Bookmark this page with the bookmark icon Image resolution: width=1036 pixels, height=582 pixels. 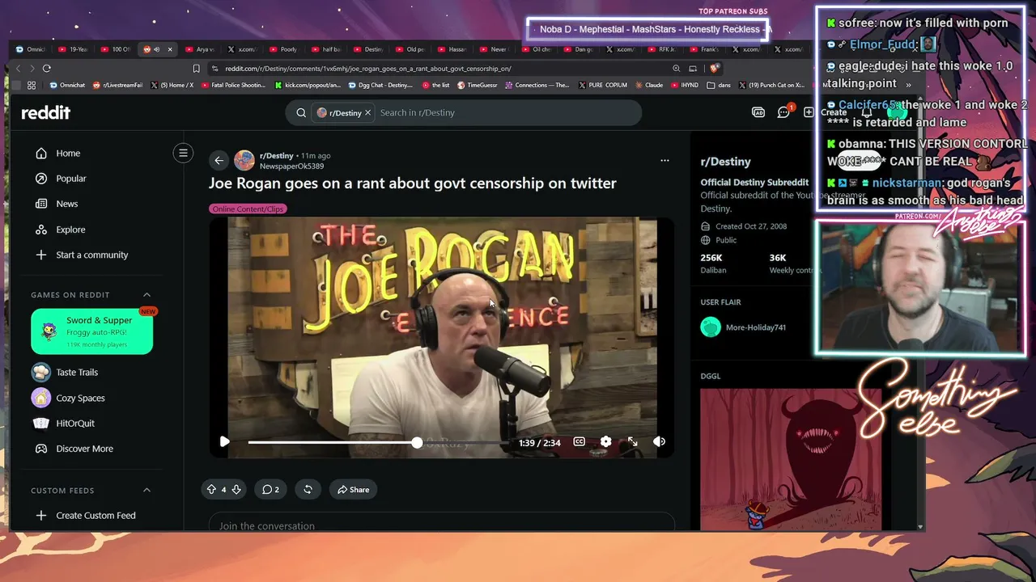click(x=196, y=69)
